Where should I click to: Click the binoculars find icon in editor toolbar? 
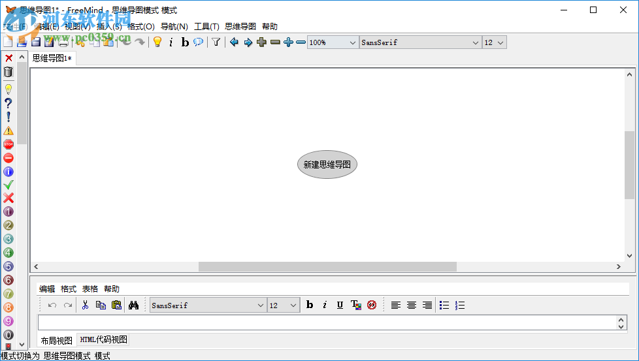(x=134, y=305)
